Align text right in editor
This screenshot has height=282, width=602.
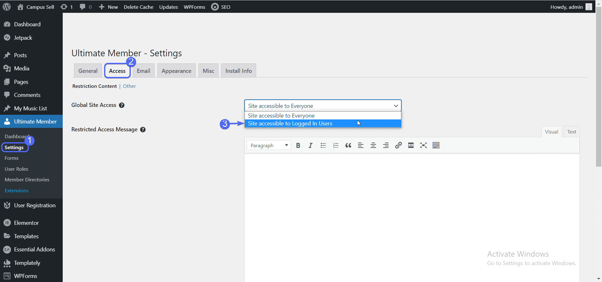pyautogui.click(x=386, y=145)
